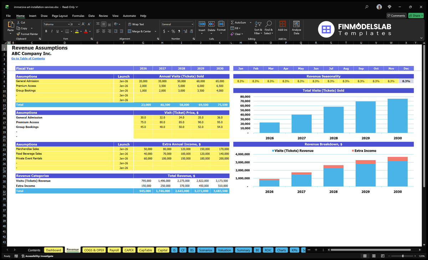Apply the Borders grid icon

[x=67, y=31]
